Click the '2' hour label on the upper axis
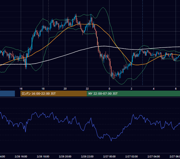Viewport: 180px width, 159px height. point(132,89)
